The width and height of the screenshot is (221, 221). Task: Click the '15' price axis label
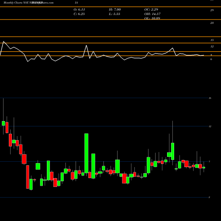212,40
